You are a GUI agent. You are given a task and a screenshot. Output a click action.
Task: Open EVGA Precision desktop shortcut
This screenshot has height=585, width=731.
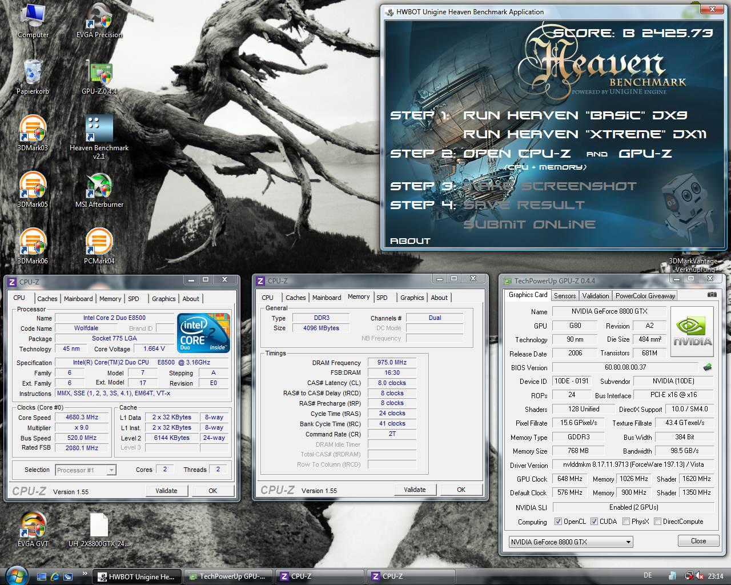click(99, 21)
